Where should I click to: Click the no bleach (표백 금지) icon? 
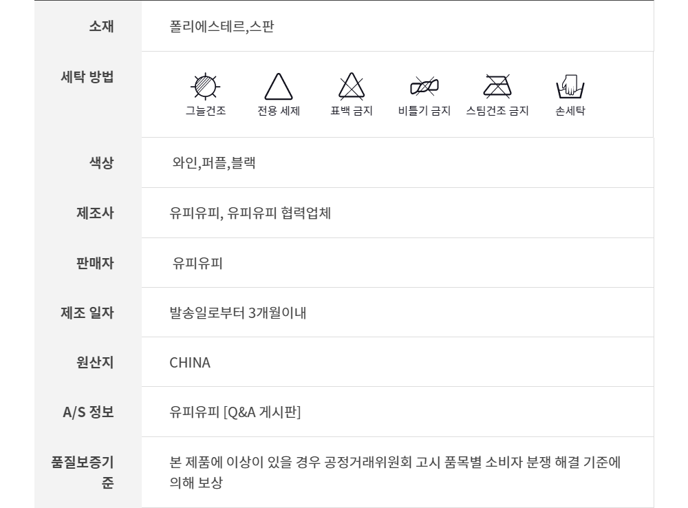point(352,86)
